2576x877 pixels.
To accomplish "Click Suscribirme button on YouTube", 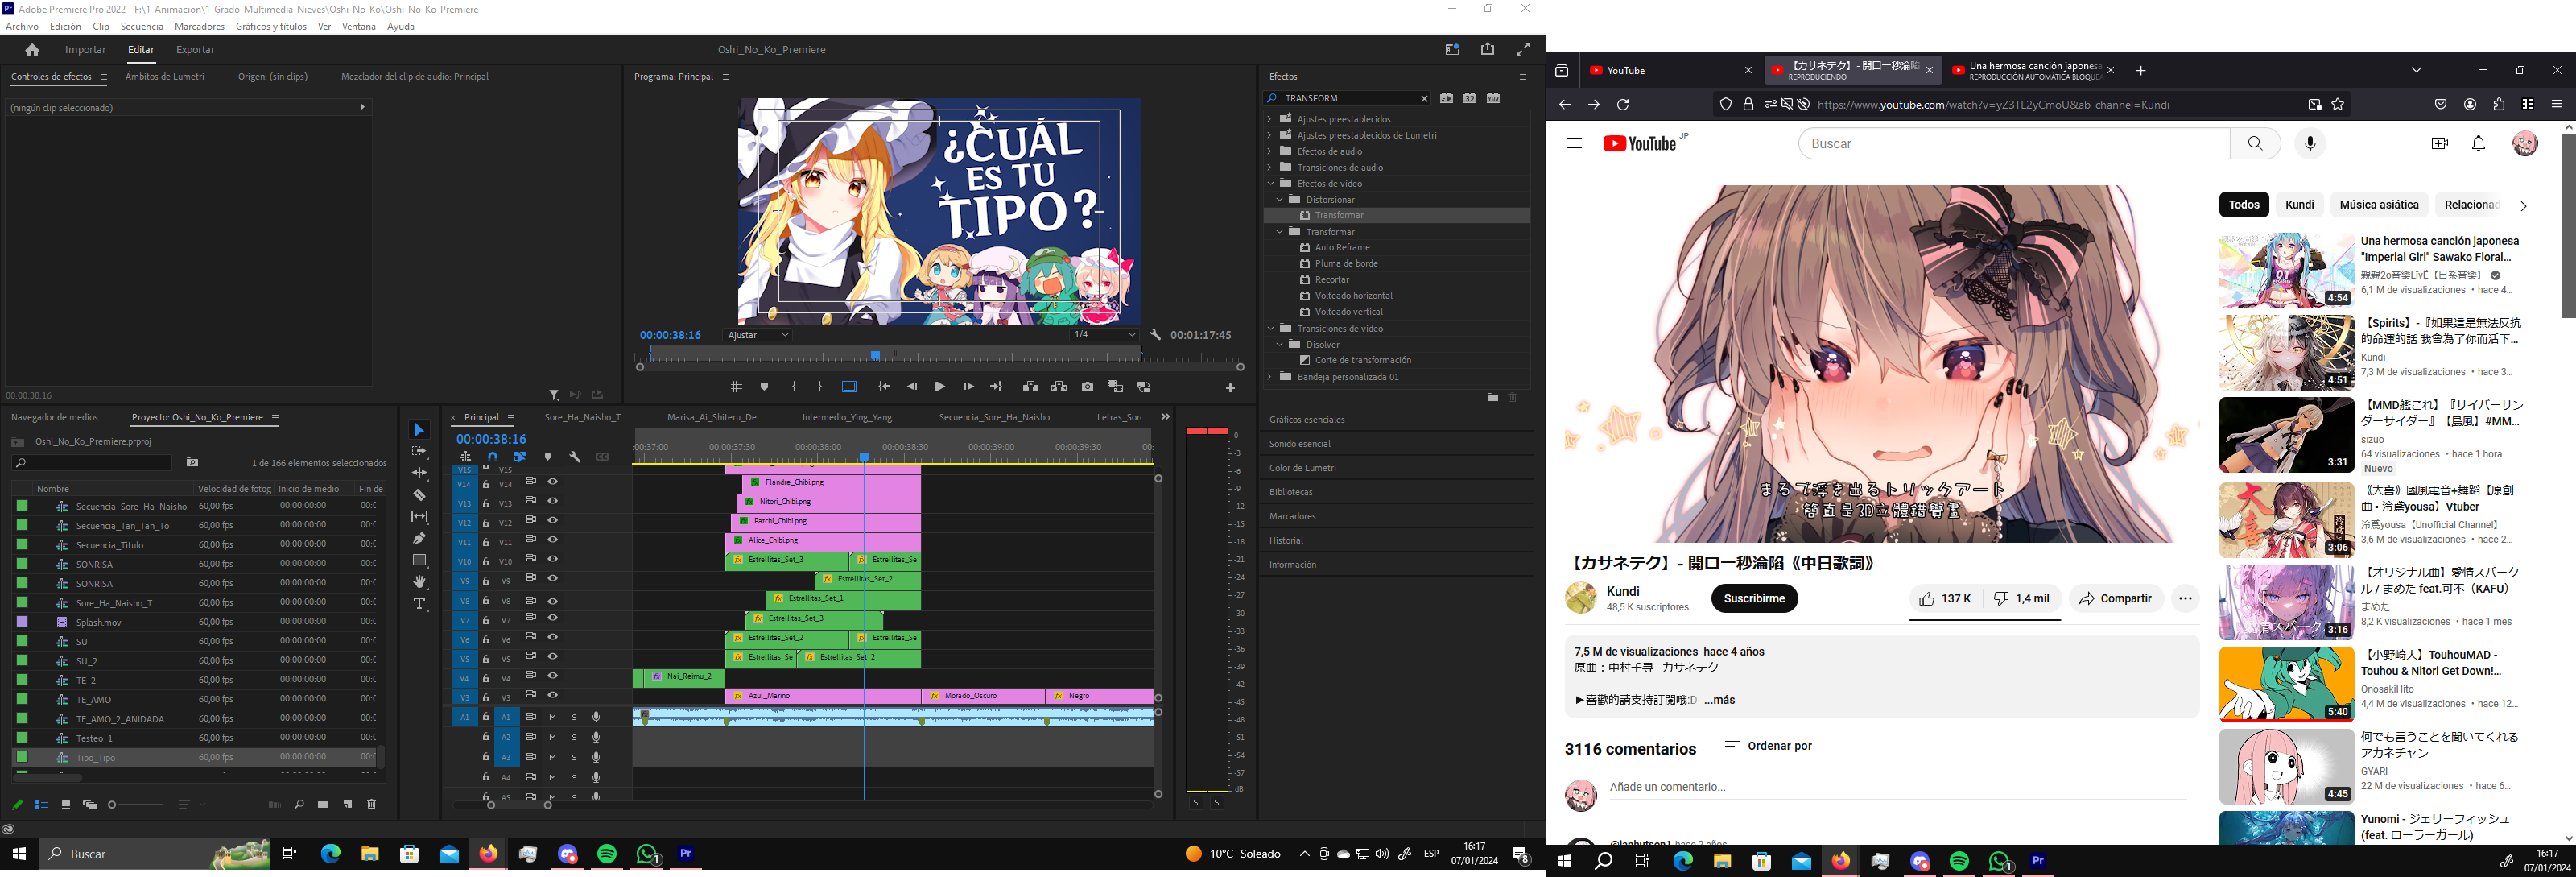I will (x=1754, y=598).
